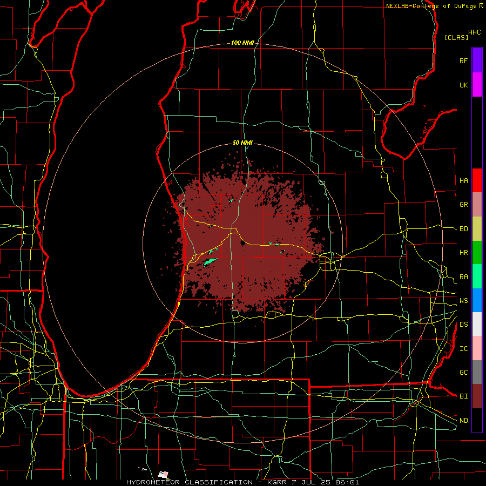The height and width of the screenshot is (486, 486).
Task: Click the 50 NMI range ring label
Action: [242, 143]
